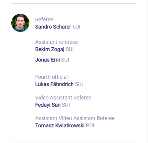
Task: Click SUI country code beside Jonas Erni
Action: point(65,60)
